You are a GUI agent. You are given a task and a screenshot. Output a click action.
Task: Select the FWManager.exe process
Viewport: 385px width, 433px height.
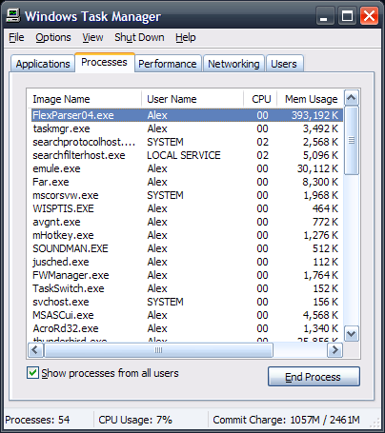point(187,275)
